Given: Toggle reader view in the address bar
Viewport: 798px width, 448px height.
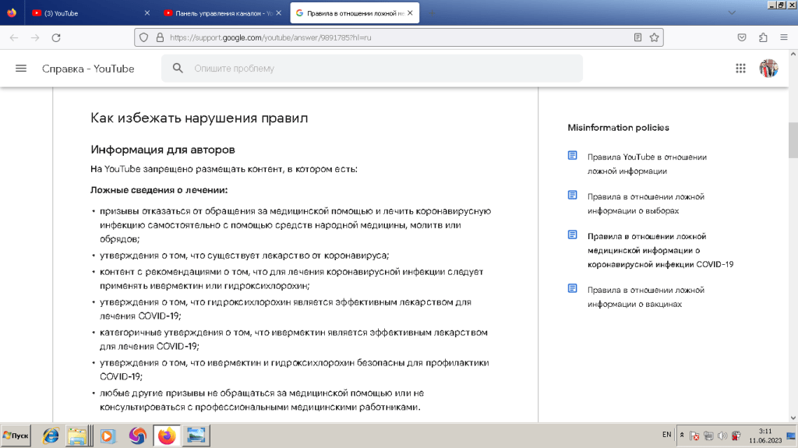Looking at the screenshot, I should pyautogui.click(x=638, y=37).
